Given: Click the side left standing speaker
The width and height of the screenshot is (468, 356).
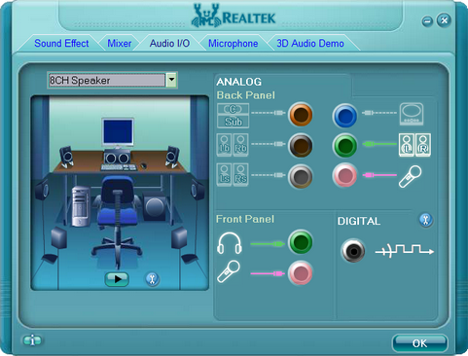Looking at the screenshot, I should pyautogui.click(x=43, y=190).
